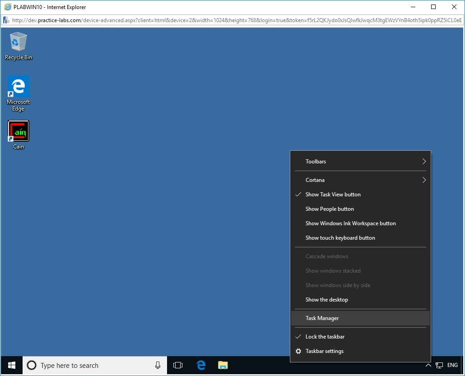Uncheck Show Task View button
Image resolution: width=465 pixels, height=376 pixels.
pos(333,194)
